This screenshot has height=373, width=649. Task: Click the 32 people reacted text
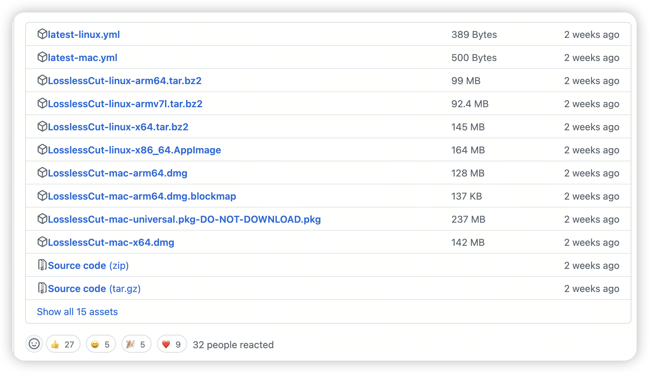coord(233,345)
